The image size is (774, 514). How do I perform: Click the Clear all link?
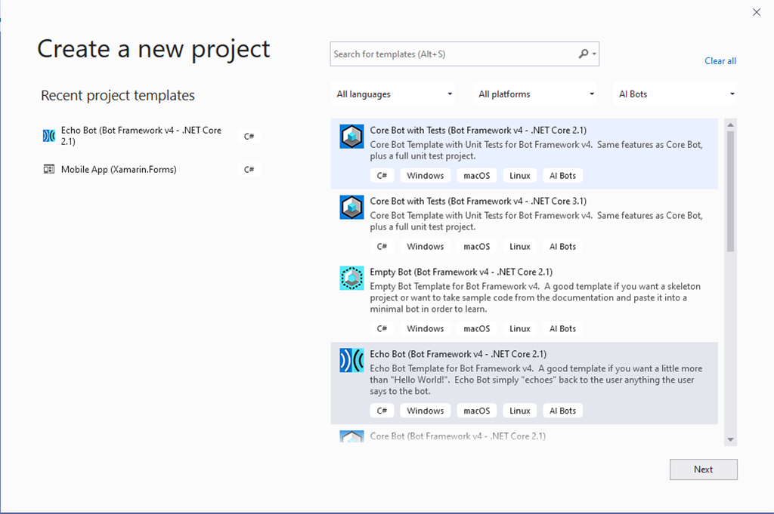720,60
